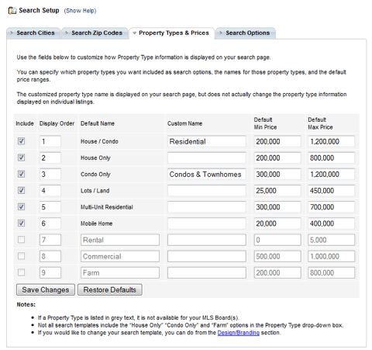Uncheck the House / Condo include checkbox
Viewport: 372px width, 350px height.
click(21, 141)
